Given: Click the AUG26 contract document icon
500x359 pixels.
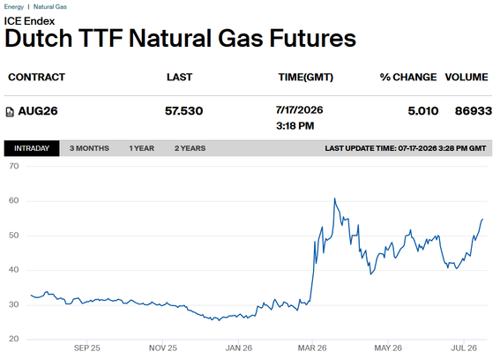Looking at the screenshot, I should (x=10, y=112).
